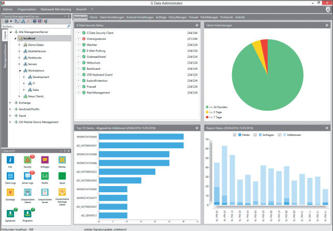Maximize the G Data Security Status panel
This screenshot has width=333, height=231.
coord(197,25)
